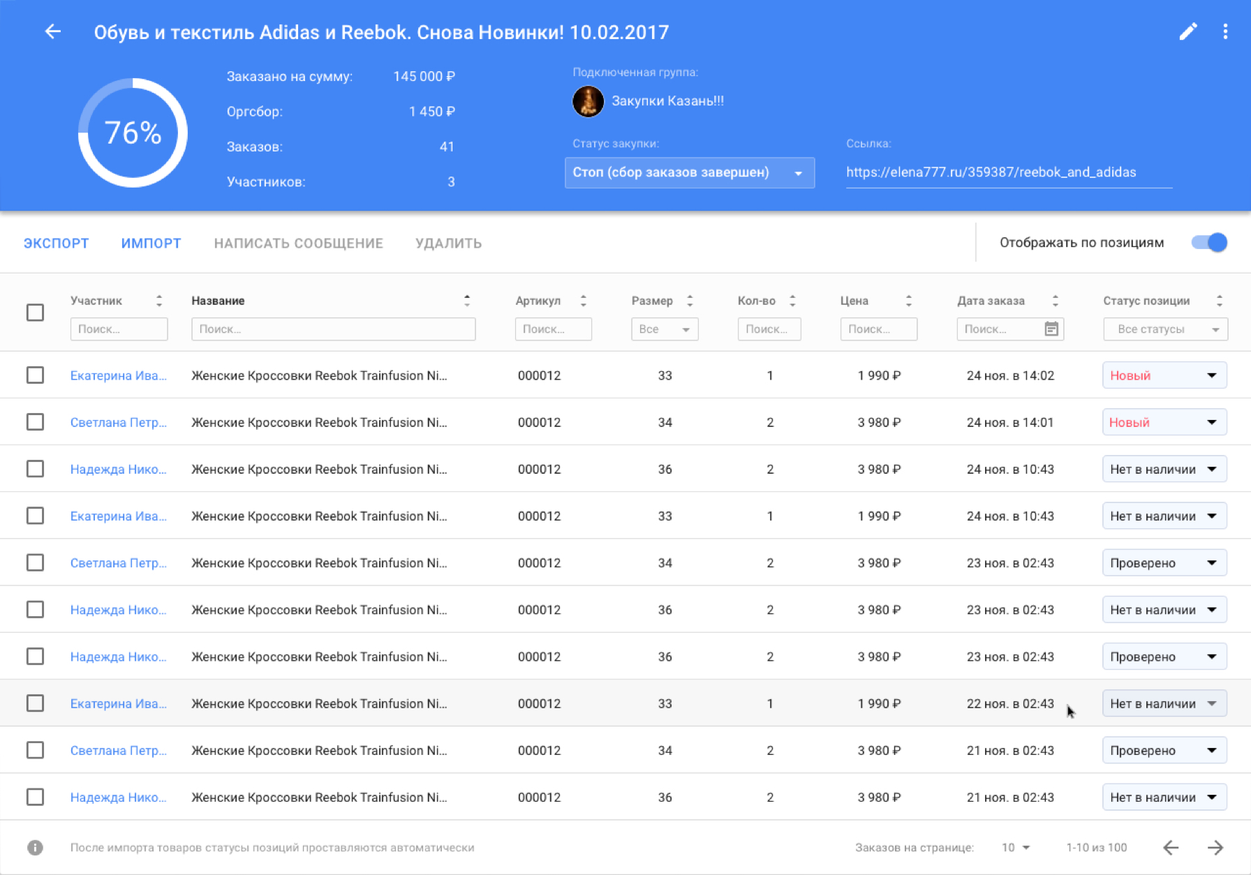
Task: Open Нет в наличии dropdown for Надежда 24 ноя.
Action: click(x=1164, y=469)
